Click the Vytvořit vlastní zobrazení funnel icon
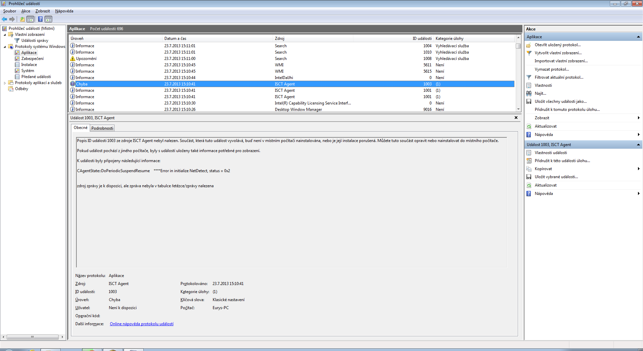This screenshot has height=351, width=643. click(529, 53)
